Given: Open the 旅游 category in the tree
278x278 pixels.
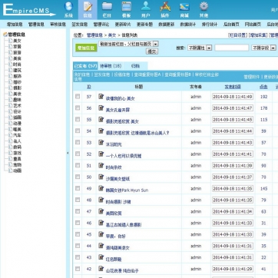Looking at the screenshot, I should point(18,52).
